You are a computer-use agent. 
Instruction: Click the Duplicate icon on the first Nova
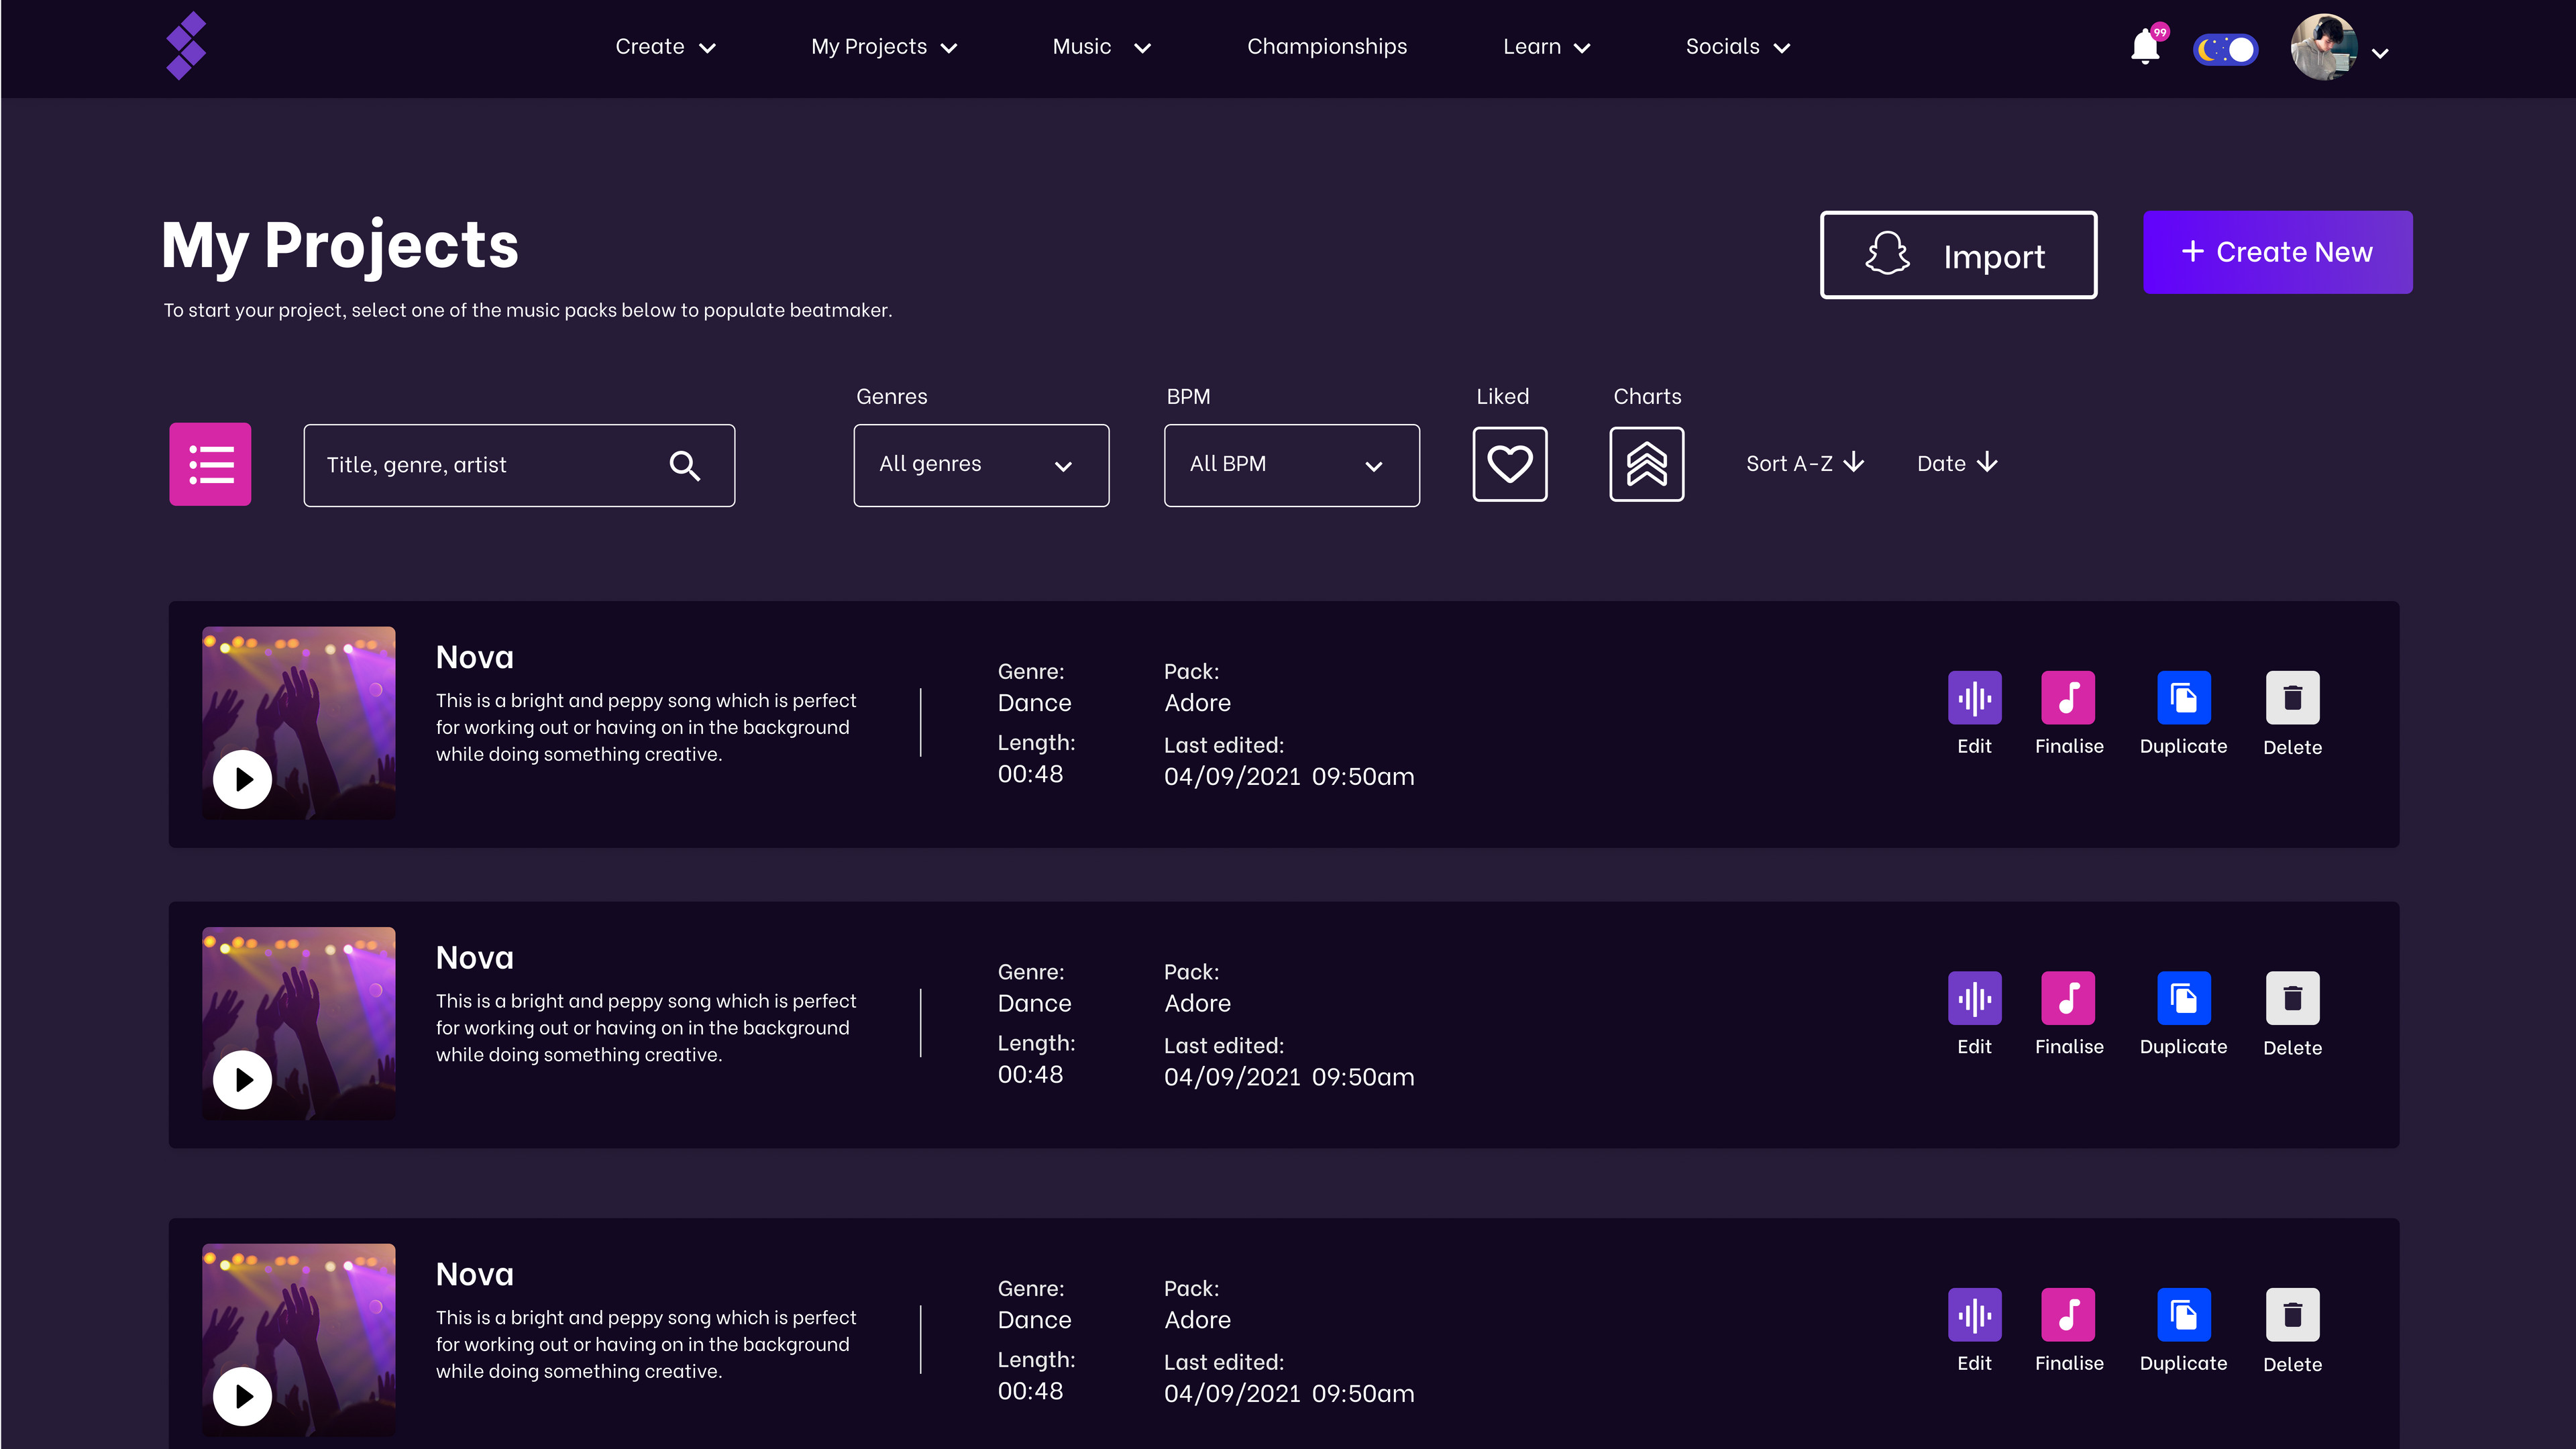2184,697
